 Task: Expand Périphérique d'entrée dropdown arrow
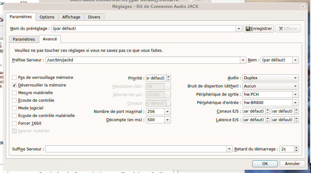(x=295, y=103)
